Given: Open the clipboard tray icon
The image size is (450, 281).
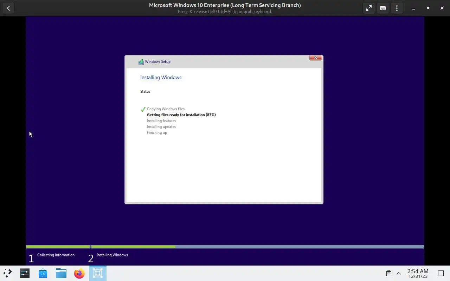Looking at the screenshot, I should (389, 273).
